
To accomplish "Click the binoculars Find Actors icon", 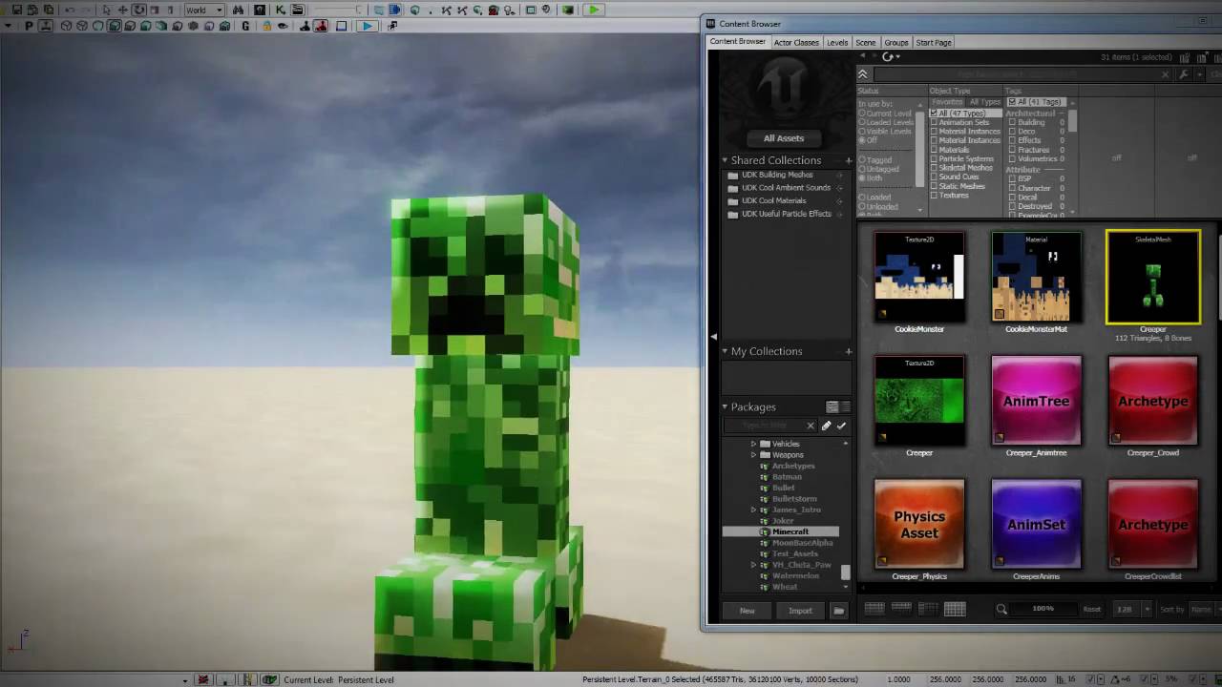I will pyautogui.click(x=238, y=10).
